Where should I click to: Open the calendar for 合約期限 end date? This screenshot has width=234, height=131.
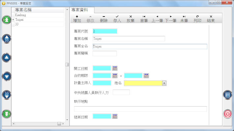click(146, 76)
